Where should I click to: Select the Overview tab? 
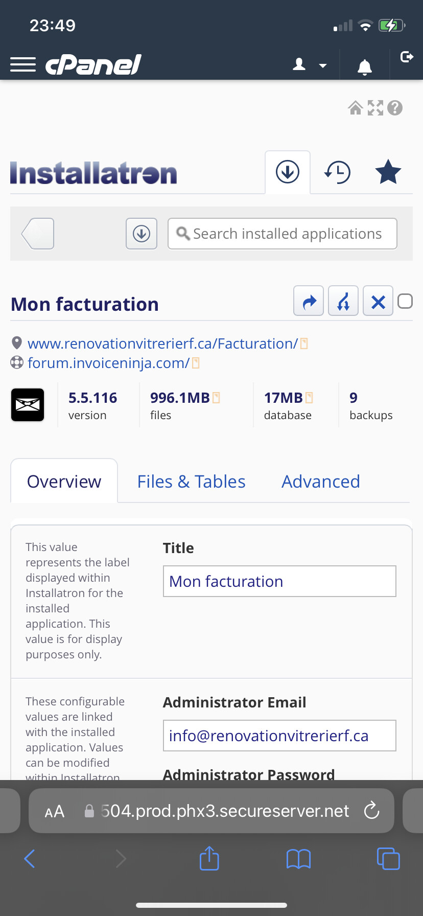click(x=64, y=481)
